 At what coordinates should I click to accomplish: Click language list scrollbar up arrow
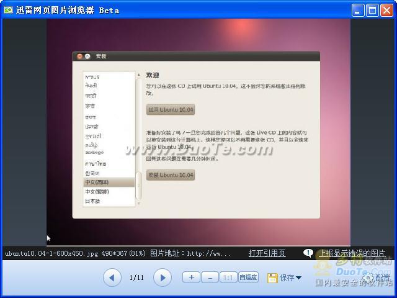[x=138, y=75]
